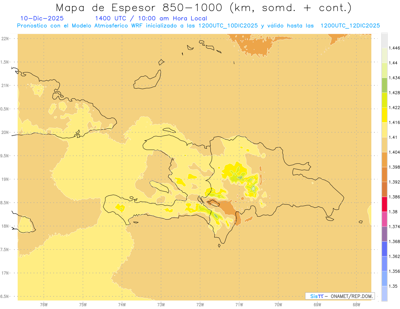This screenshot has width=400, height=309.
Task: Click the "21N" latitude label
Action: (6, 85)
